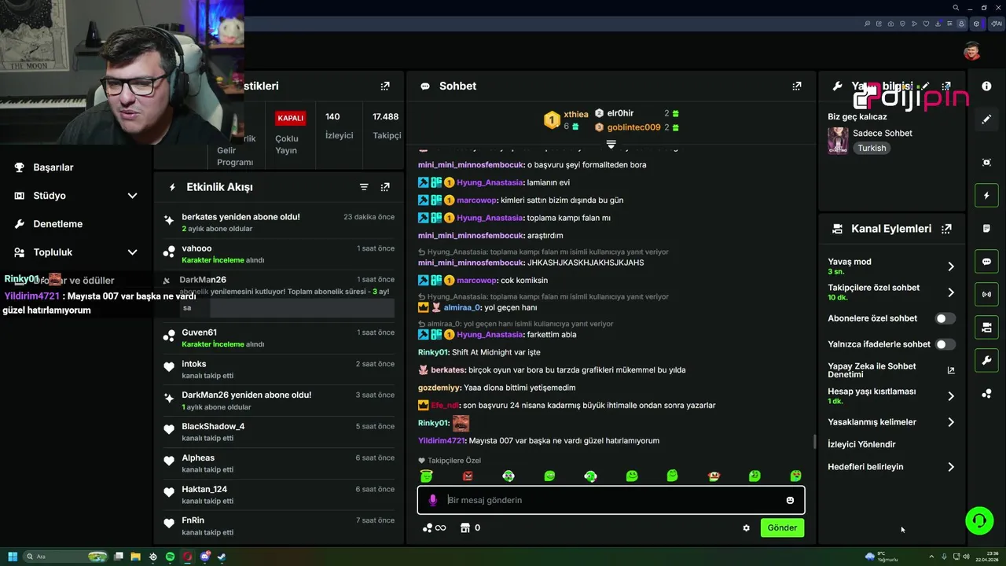Focus the Bir mesaj gönderin input
This screenshot has width=1006, height=566.
coord(611,500)
